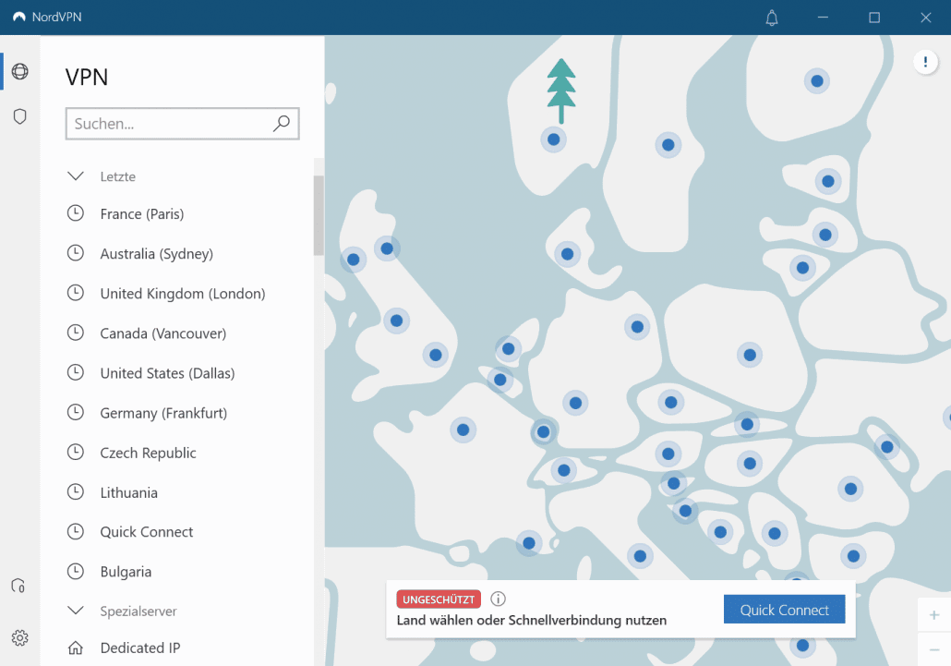Click the shield counter icon above settings
The height and width of the screenshot is (666, 951).
point(18,586)
